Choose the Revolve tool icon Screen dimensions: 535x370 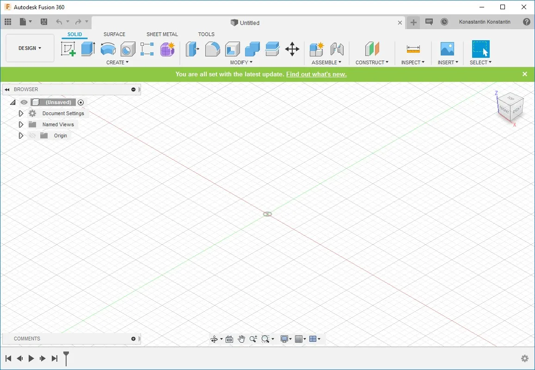pos(108,49)
